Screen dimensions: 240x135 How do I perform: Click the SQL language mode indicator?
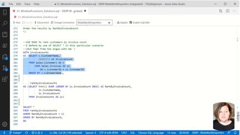[x=132, y=133]
